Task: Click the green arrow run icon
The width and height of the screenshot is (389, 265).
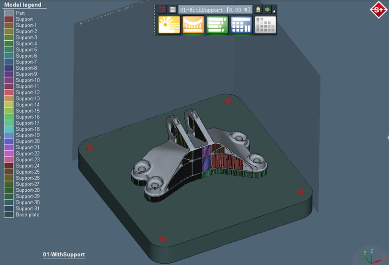Action: point(267,9)
